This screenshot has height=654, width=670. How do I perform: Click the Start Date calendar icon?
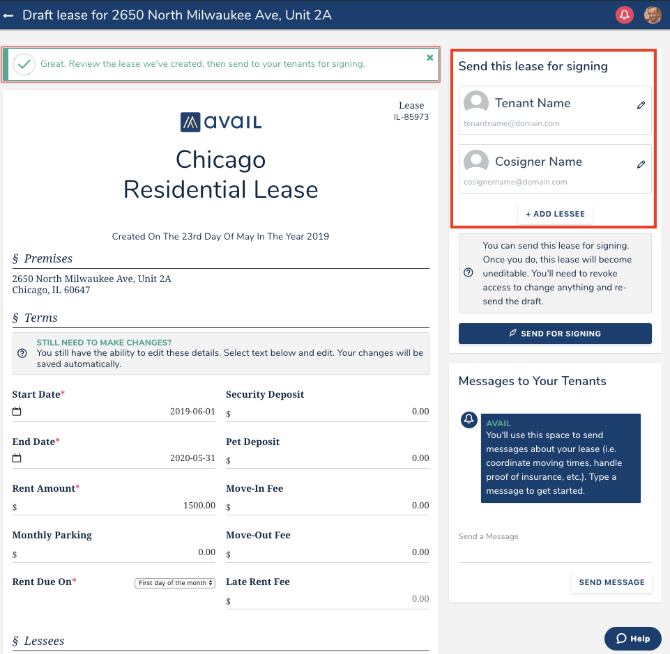pos(17,412)
